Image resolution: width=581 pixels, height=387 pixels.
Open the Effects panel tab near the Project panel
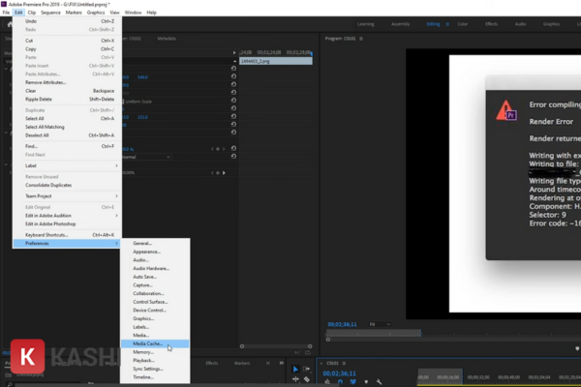tap(212, 363)
